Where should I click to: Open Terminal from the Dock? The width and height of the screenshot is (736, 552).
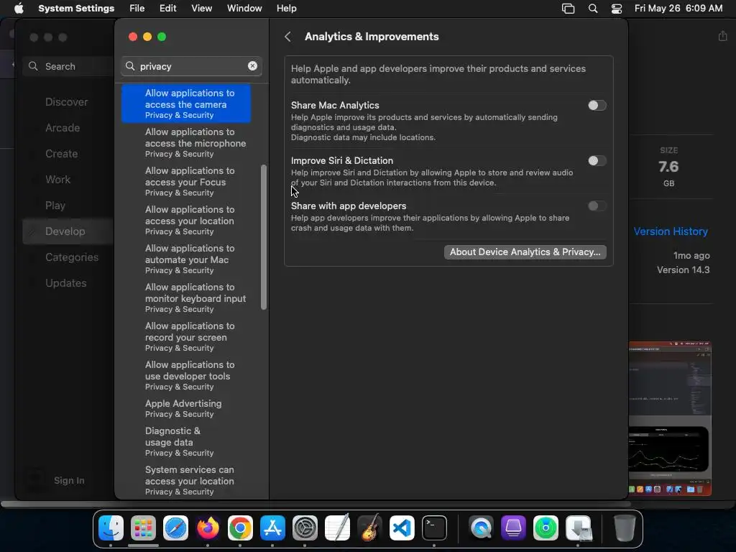point(435,528)
